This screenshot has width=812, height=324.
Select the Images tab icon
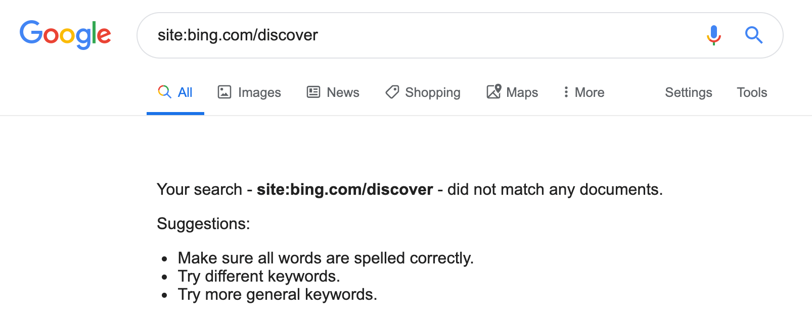224,92
